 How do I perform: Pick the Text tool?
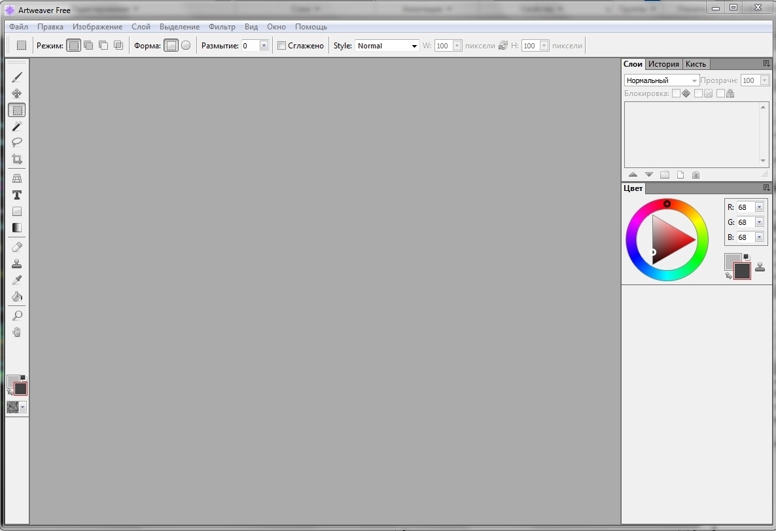click(x=17, y=195)
